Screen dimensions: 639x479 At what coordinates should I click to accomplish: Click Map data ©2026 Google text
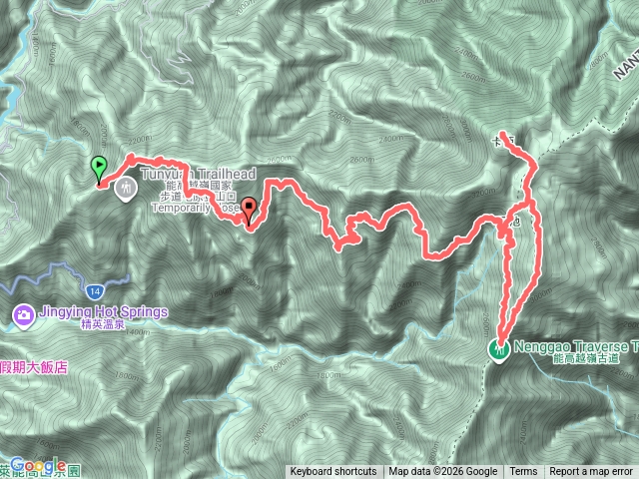[443, 472]
